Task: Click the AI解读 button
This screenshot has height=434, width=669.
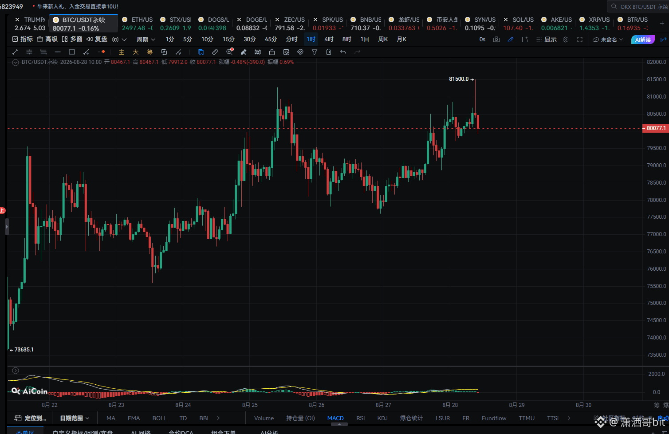Action: coord(643,39)
